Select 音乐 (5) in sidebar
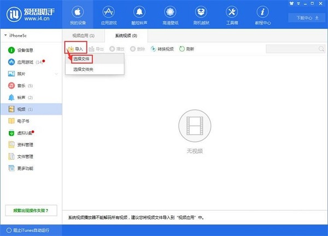The height and width of the screenshot is (236, 328). click(31, 86)
